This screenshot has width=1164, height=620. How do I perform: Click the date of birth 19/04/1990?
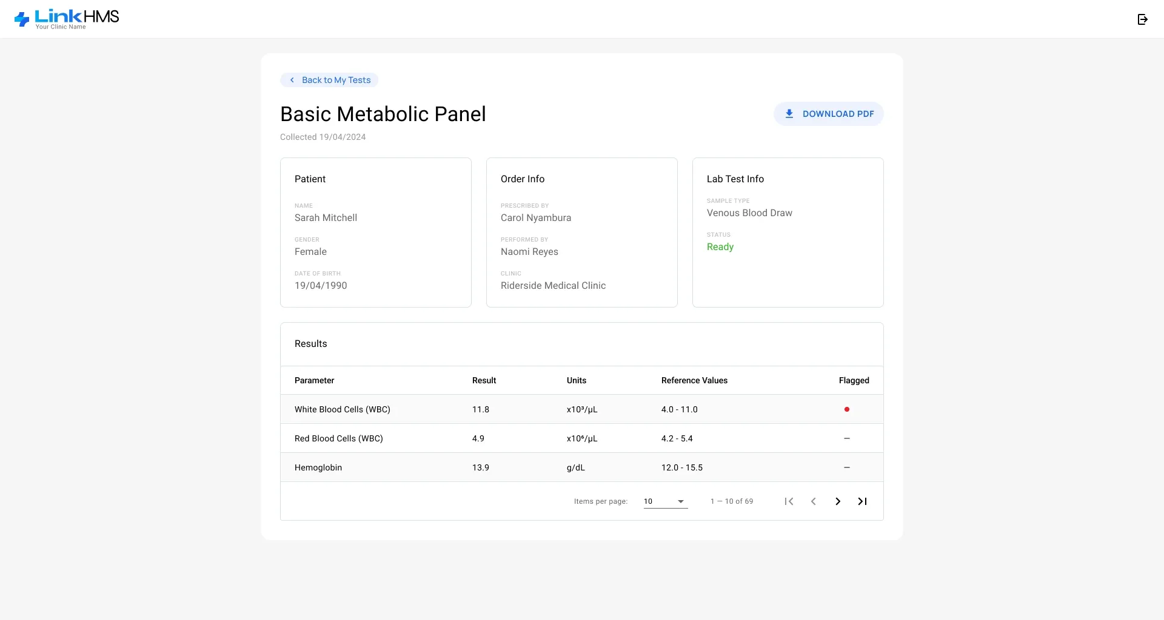tap(321, 286)
